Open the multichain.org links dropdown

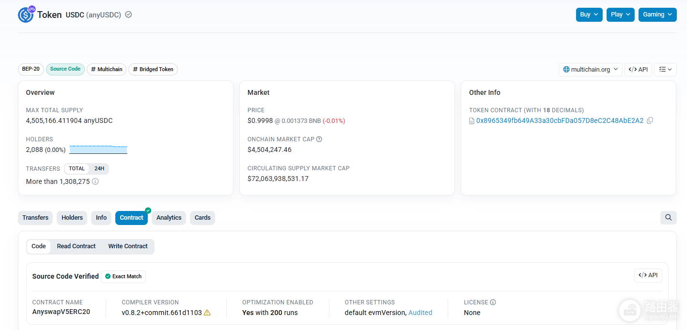click(x=591, y=70)
